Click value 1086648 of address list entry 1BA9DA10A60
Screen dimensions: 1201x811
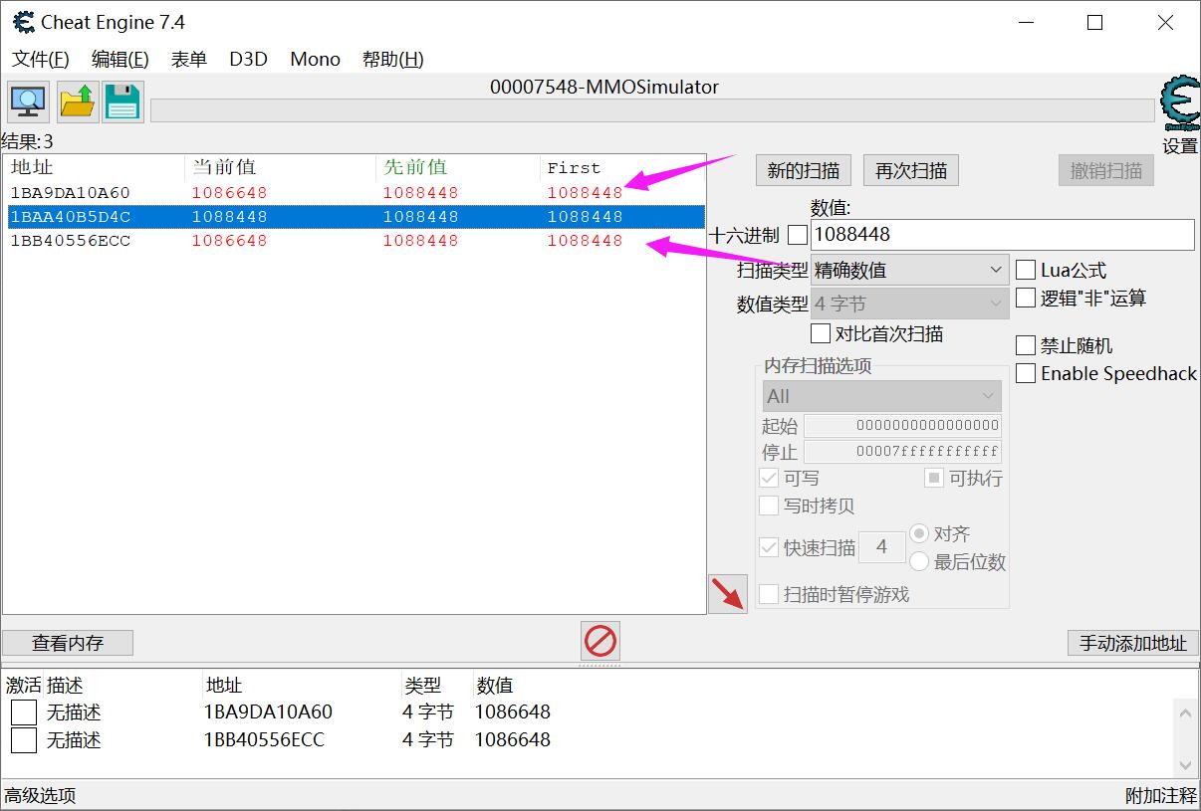(512, 712)
